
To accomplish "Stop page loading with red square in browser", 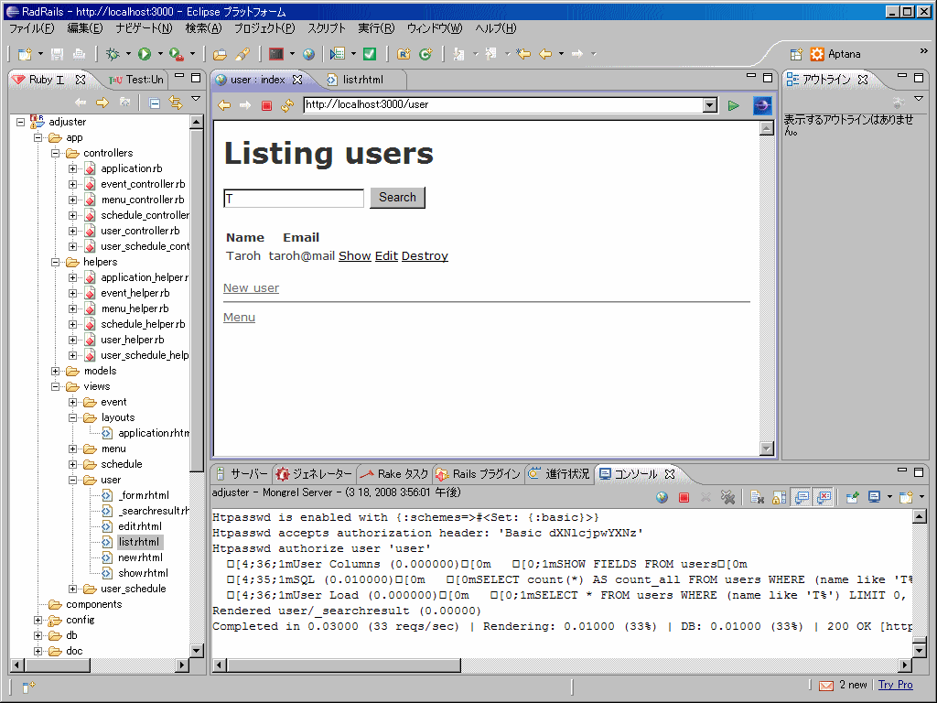I will (x=266, y=106).
